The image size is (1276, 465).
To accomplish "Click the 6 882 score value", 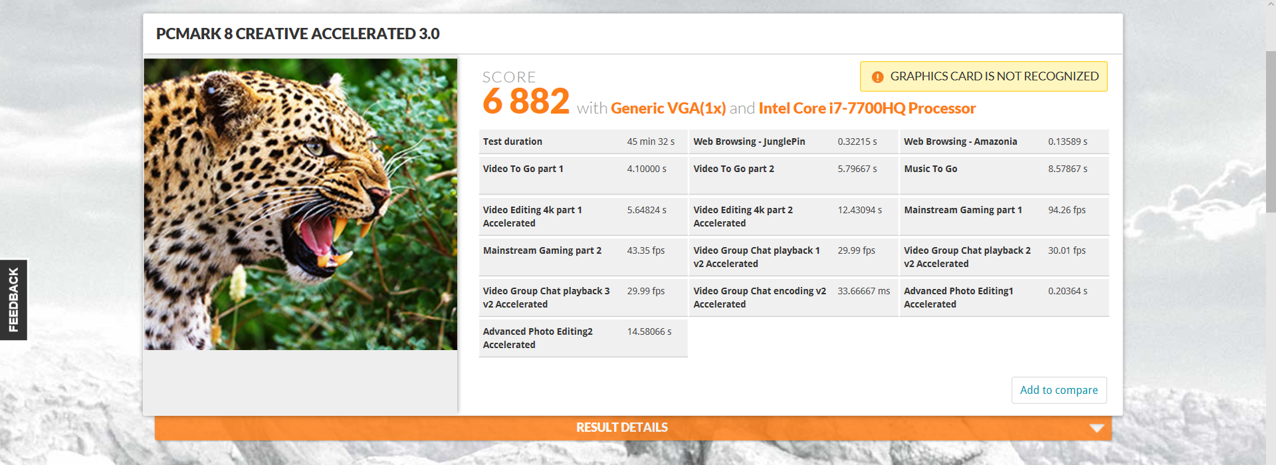I will [x=526, y=102].
